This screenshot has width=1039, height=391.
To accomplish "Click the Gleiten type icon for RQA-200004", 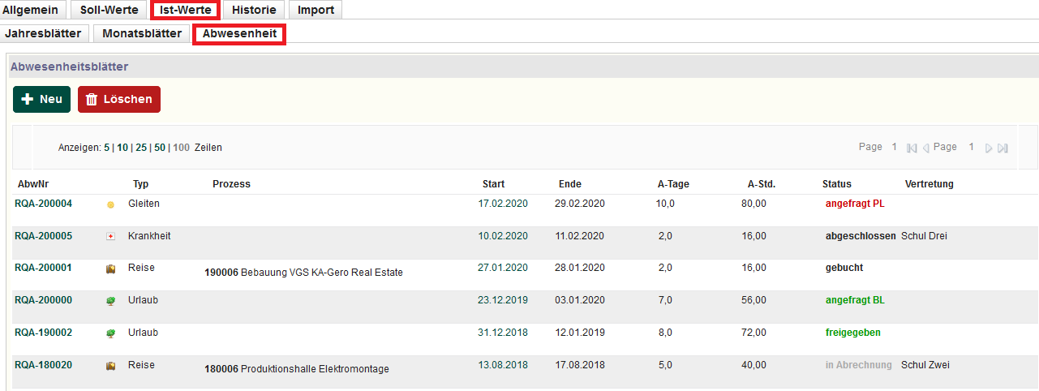I will pos(110,204).
